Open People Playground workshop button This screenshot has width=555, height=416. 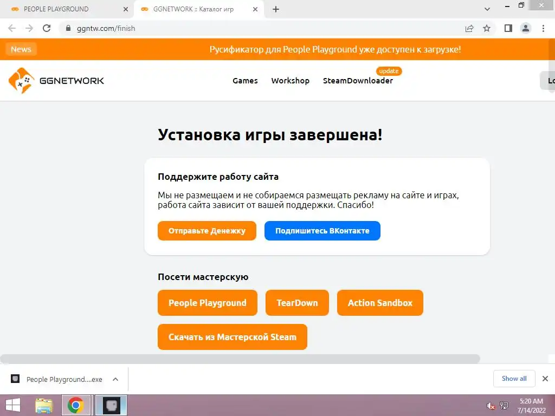(x=208, y=303)
